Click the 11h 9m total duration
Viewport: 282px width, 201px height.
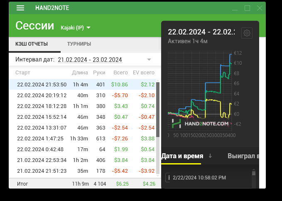click(81, 184)
